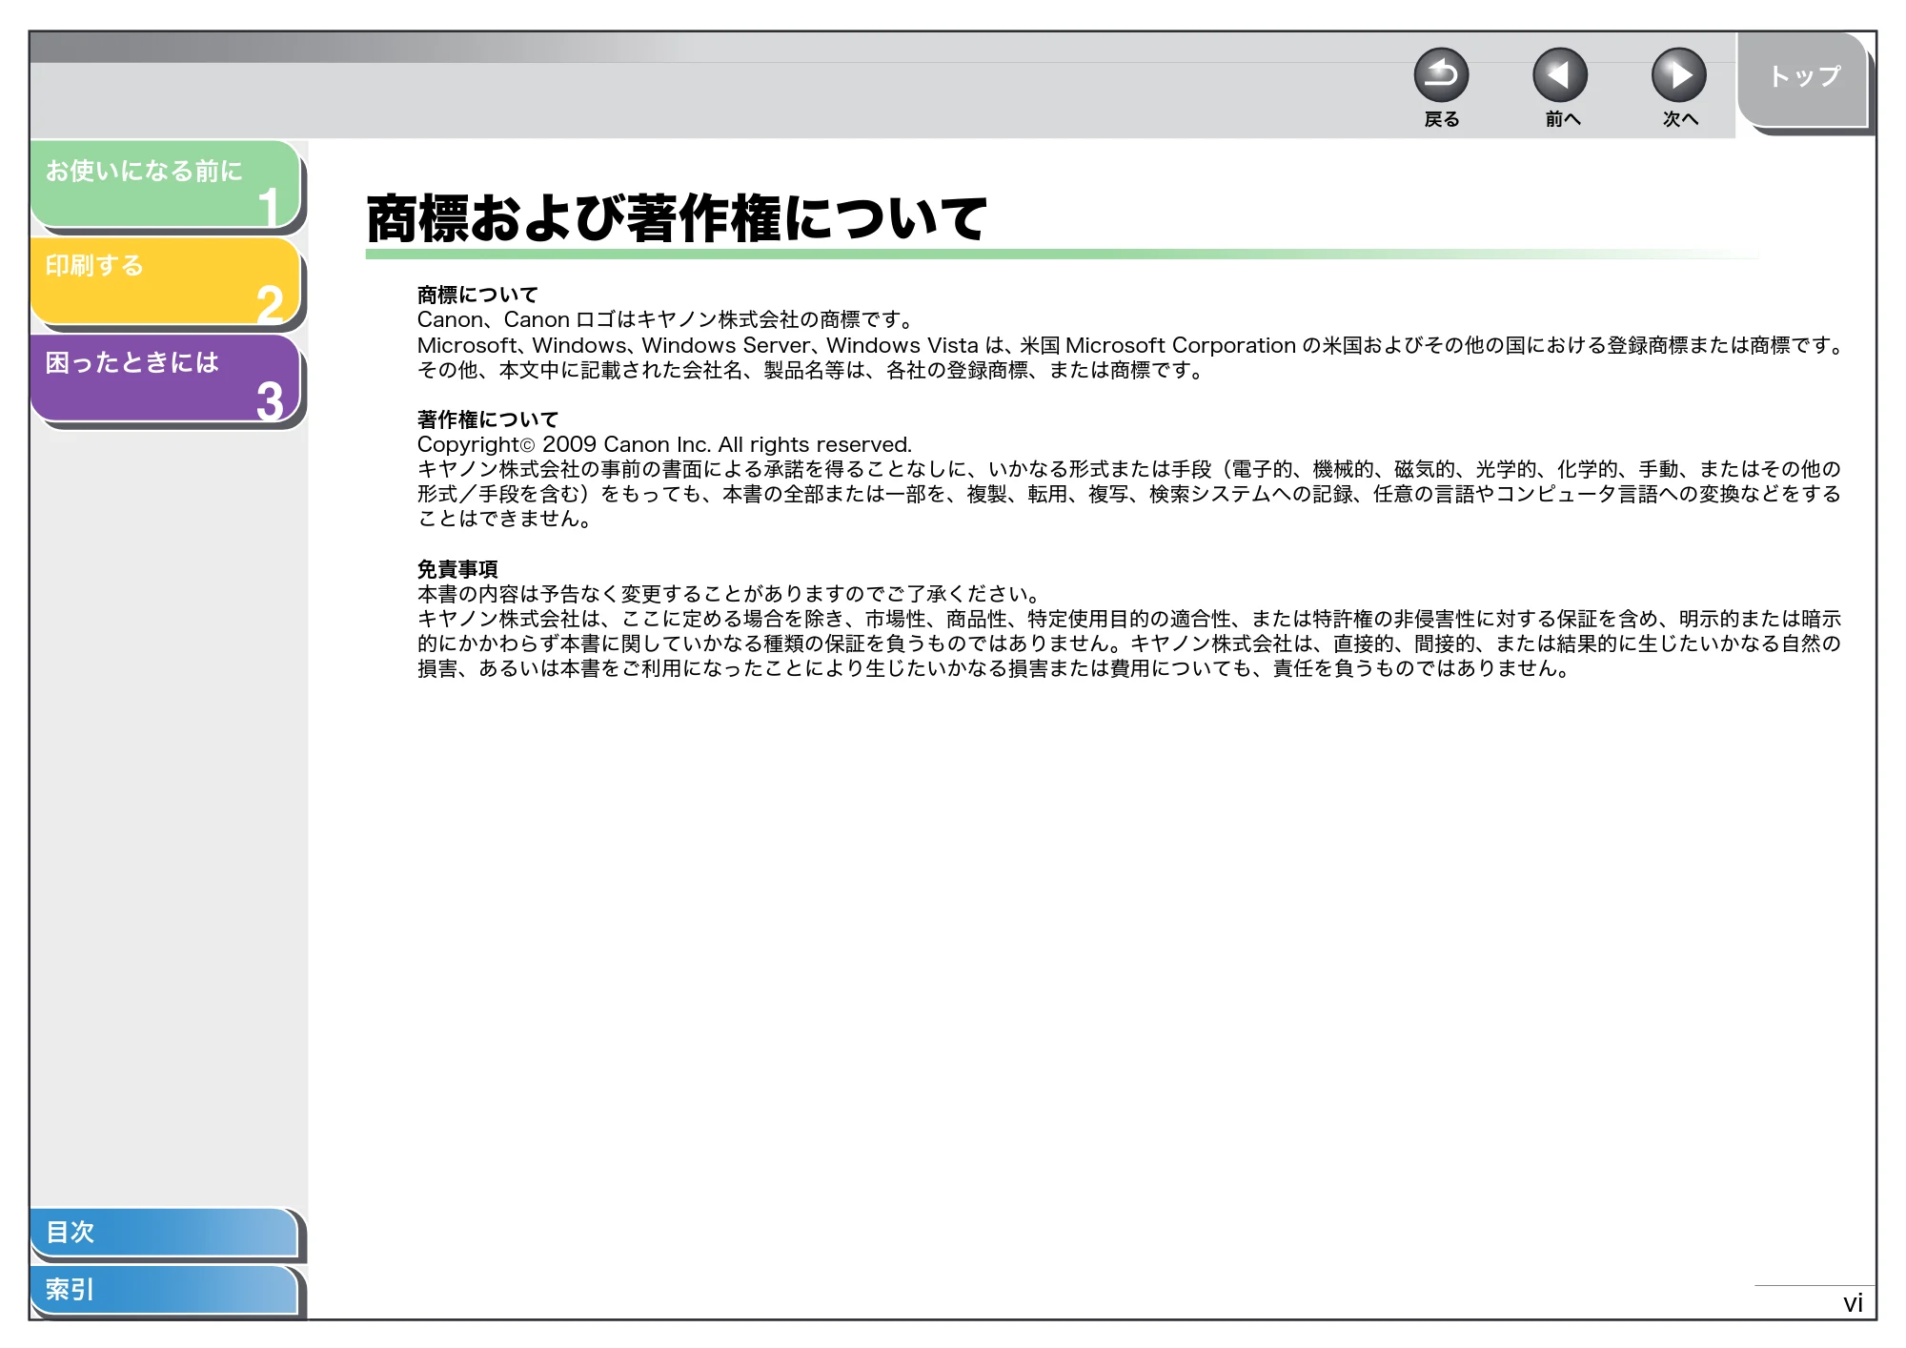Click the Copyright© 2009 Canon Inc. line
The height and width of the screenshot is (1348, 1906).
pos(664,444)
